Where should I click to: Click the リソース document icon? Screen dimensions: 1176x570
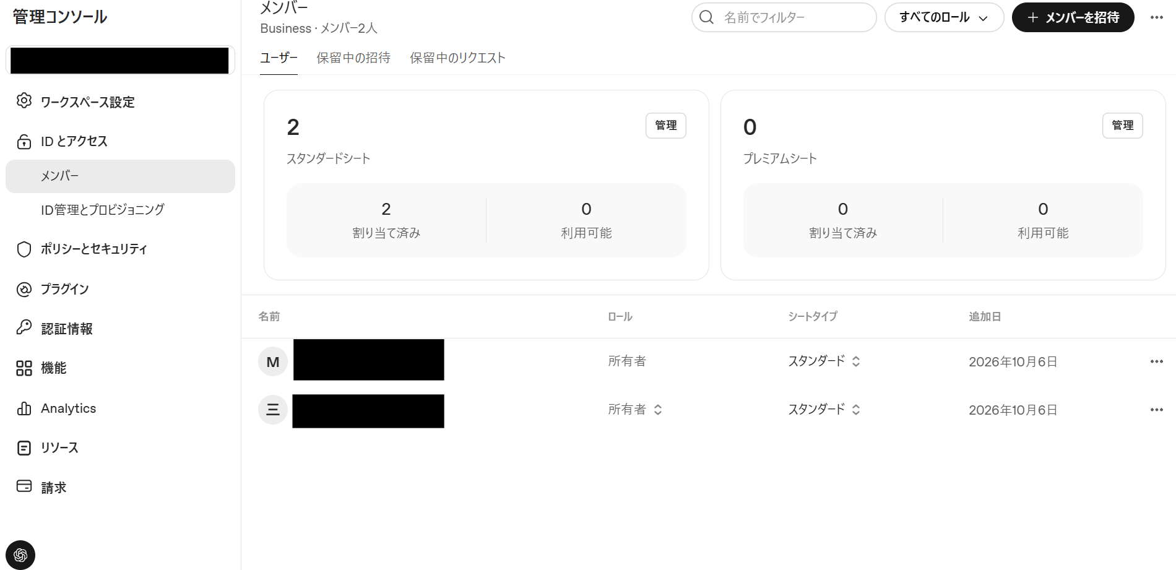24,448
